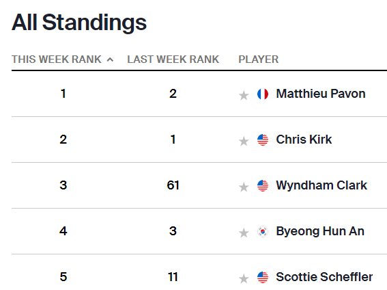387x290 pixels.
Task: Mark Wyndham Clark as favorite star
Action: click(x=244, y=187)
